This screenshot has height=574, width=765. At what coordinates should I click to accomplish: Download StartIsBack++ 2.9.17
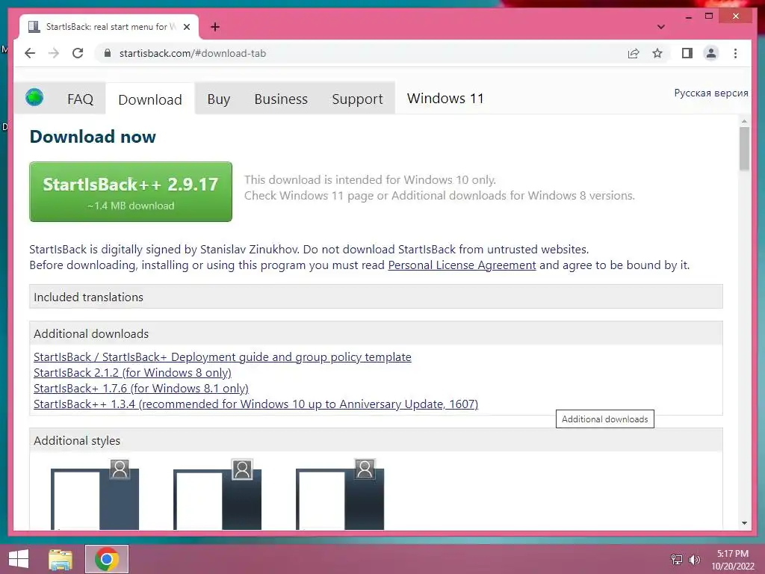pos(131,192)
